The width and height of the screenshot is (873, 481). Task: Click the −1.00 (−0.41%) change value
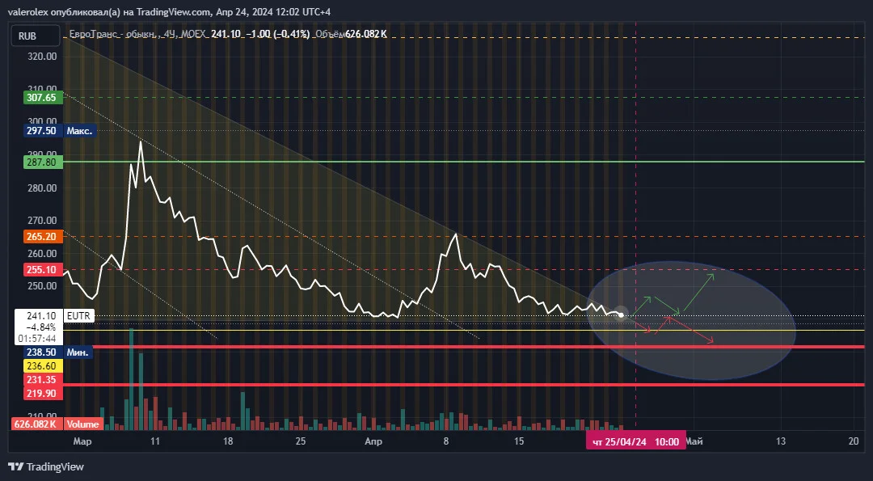click(x=276, y=34)
